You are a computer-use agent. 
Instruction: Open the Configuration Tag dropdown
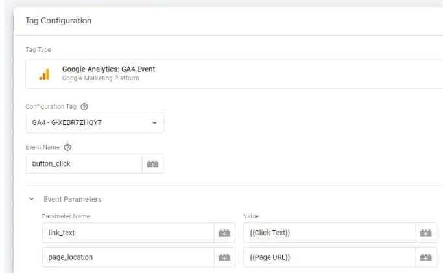tap(95, 122)
